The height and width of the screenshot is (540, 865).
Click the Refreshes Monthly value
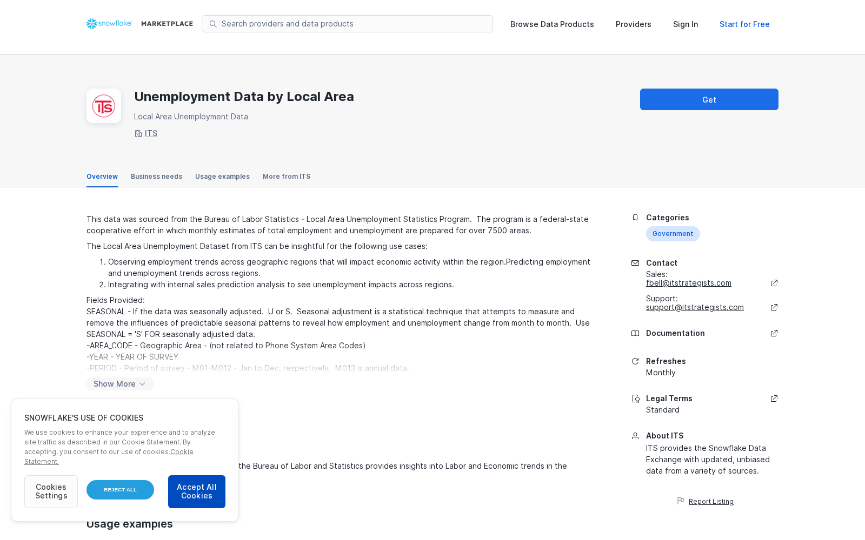click(661, 373)
